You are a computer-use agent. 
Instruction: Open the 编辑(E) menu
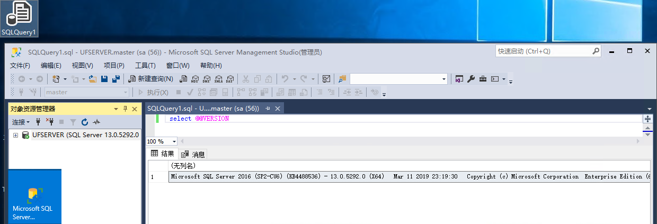(51, 66)
